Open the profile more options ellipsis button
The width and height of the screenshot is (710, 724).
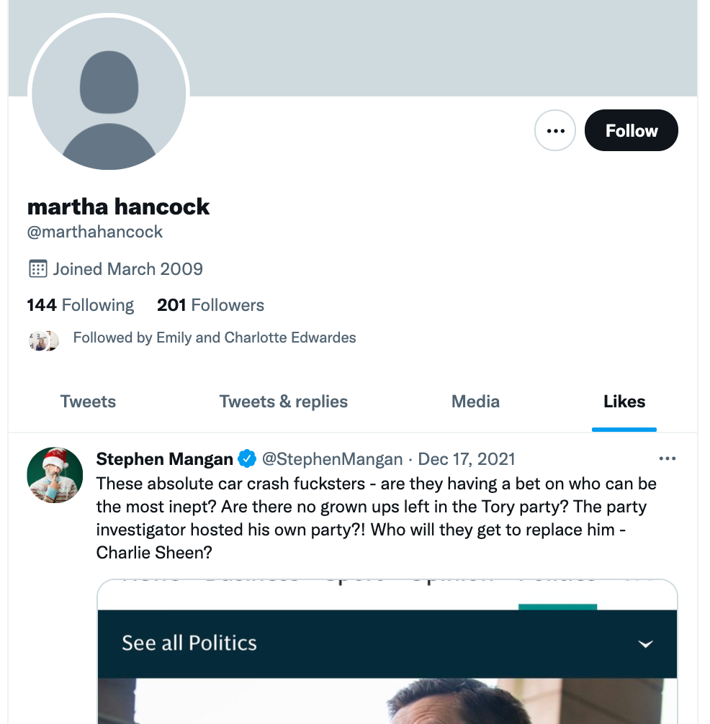tap(555, 131)
